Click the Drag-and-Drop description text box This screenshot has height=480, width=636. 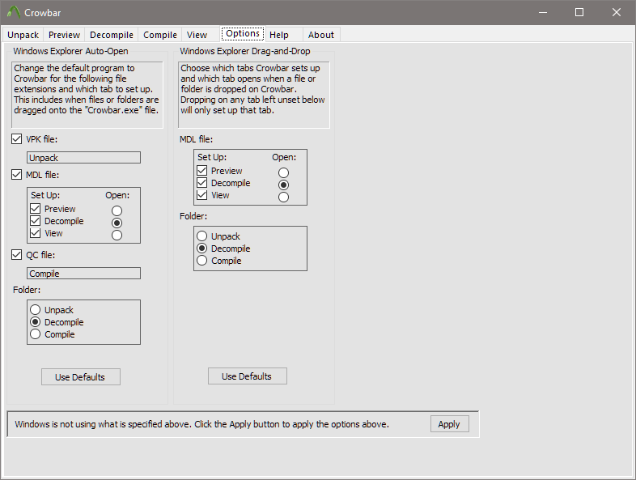(x=254, y=95)
